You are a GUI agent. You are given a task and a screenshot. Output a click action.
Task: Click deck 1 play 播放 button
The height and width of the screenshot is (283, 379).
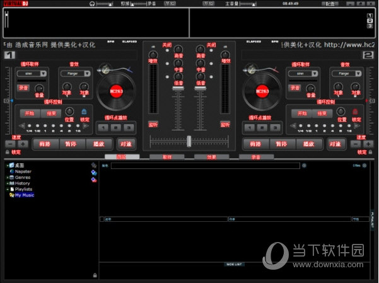point(99,144)
